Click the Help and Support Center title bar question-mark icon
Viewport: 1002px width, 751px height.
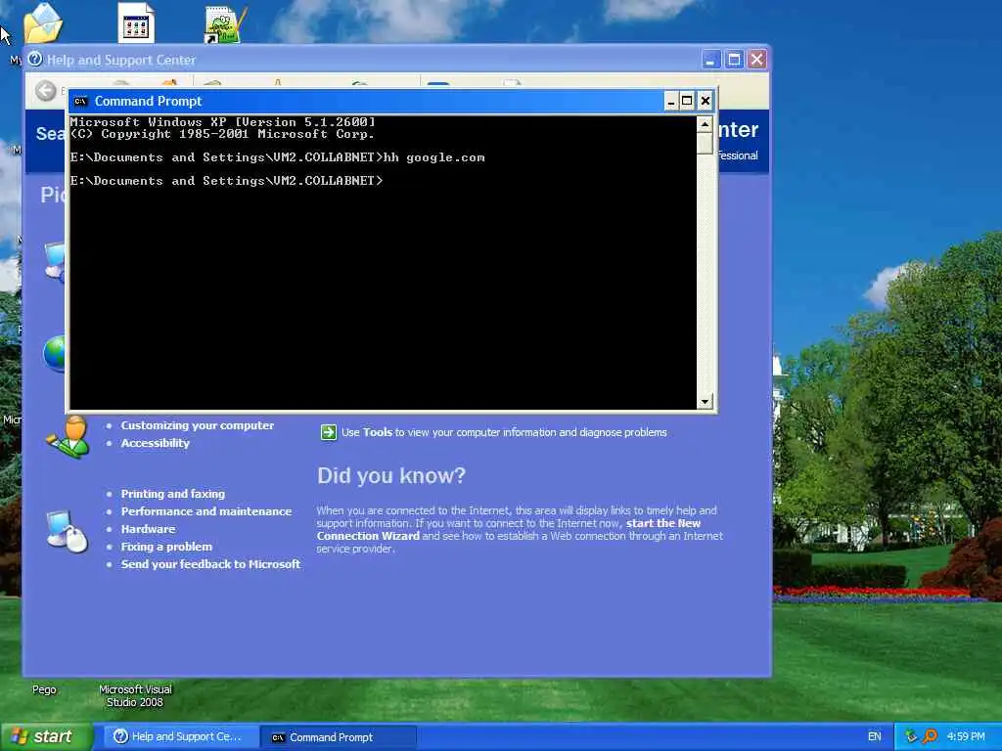[x=35, y=60]
